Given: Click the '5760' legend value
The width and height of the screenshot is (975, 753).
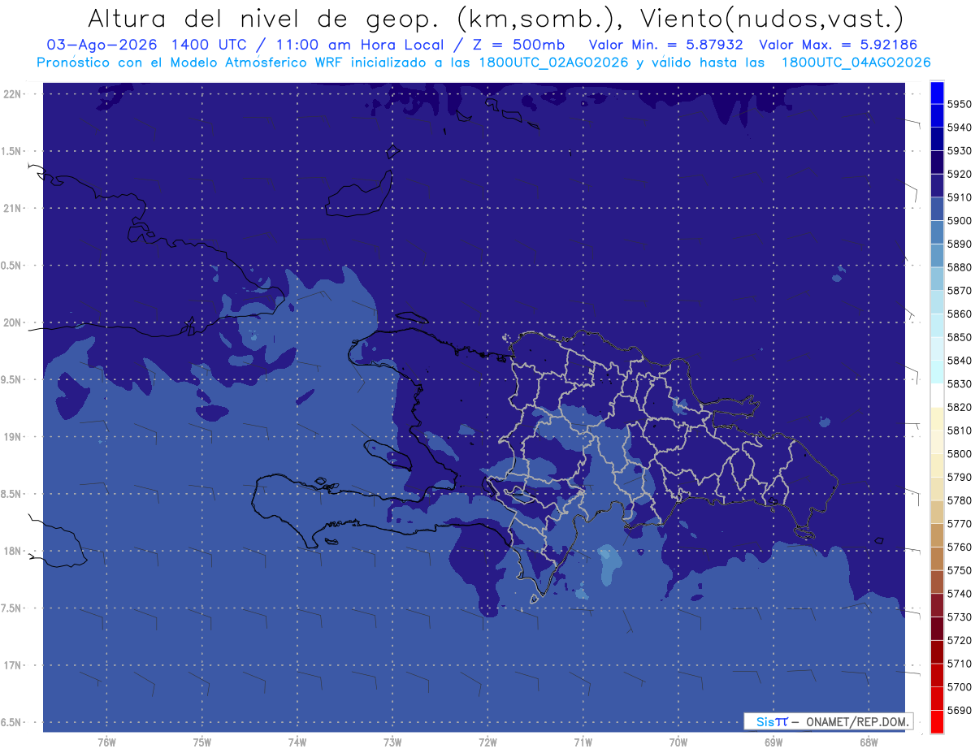Looking at the screenshot, I should (x=960, y=547).
